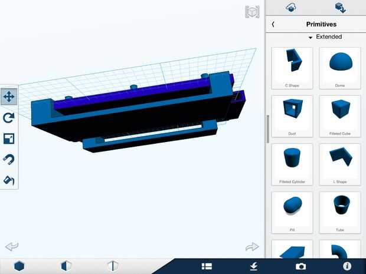Click the view cube fit icon

click(252, 12)
